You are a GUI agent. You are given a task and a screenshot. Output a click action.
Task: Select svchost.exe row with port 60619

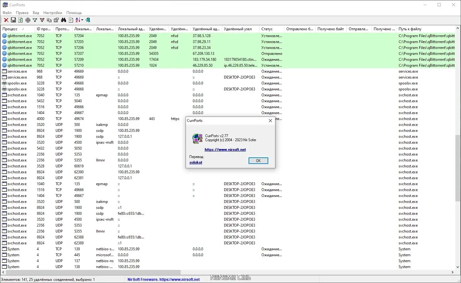228,166
